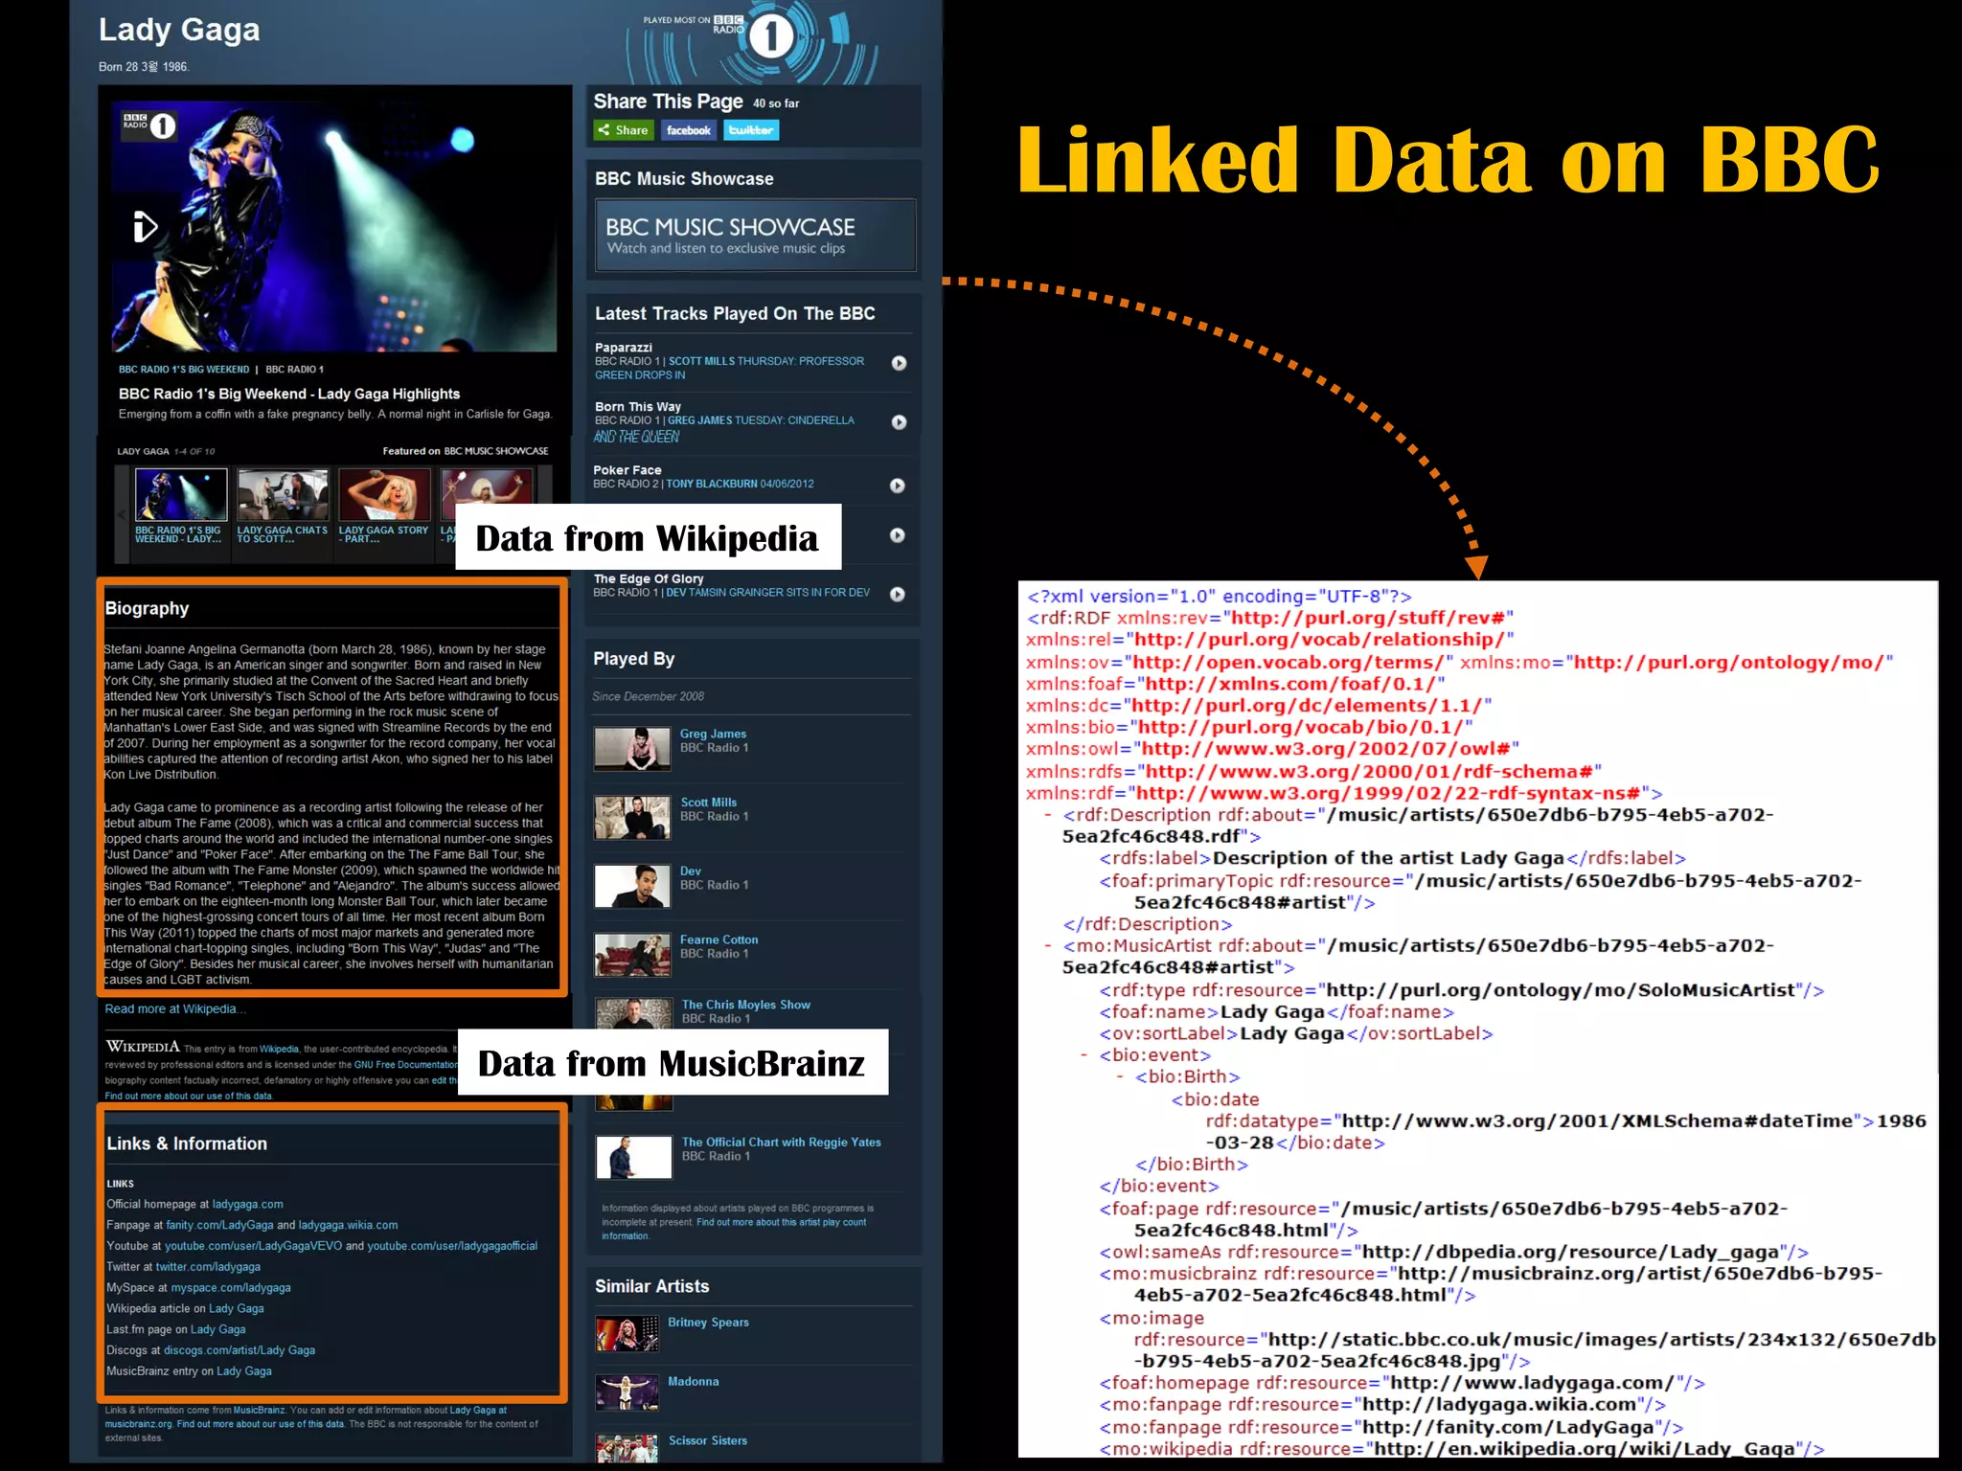
Task: Play the track beside the Wikipedia label
Action: [897, 535]
